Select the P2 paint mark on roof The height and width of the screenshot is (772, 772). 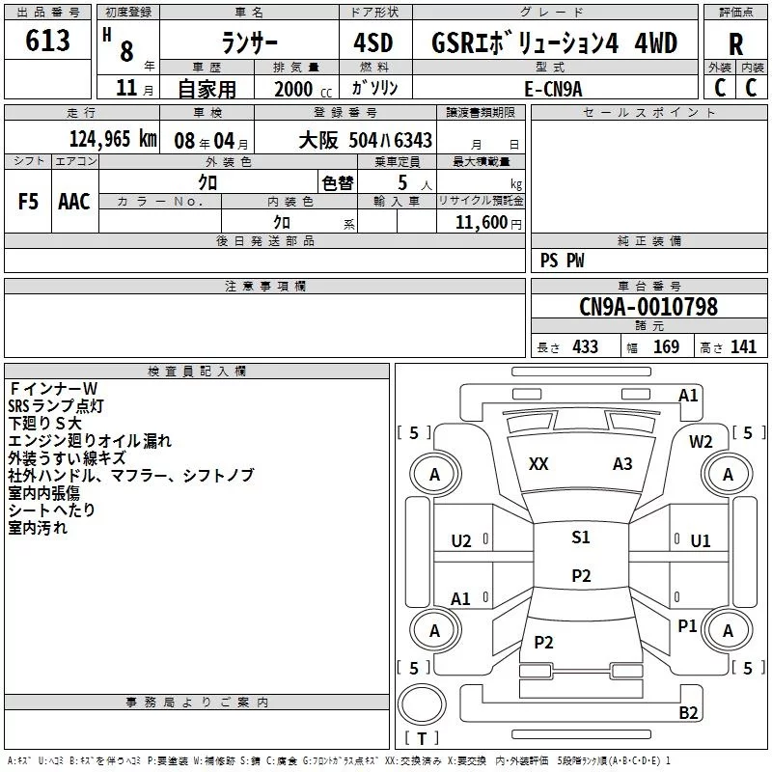click(x=582, y=575)
